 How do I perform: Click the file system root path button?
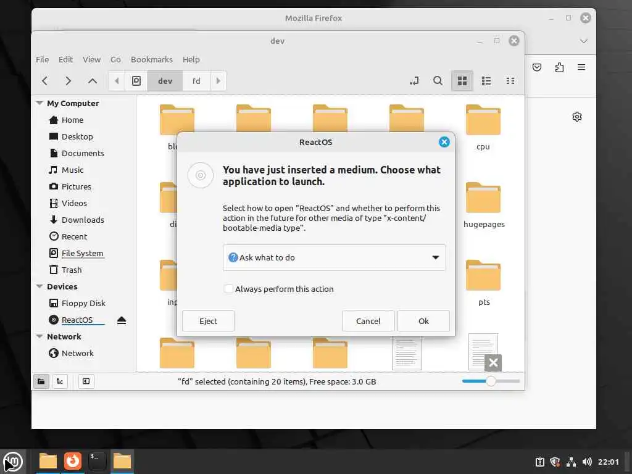[136, 81]
